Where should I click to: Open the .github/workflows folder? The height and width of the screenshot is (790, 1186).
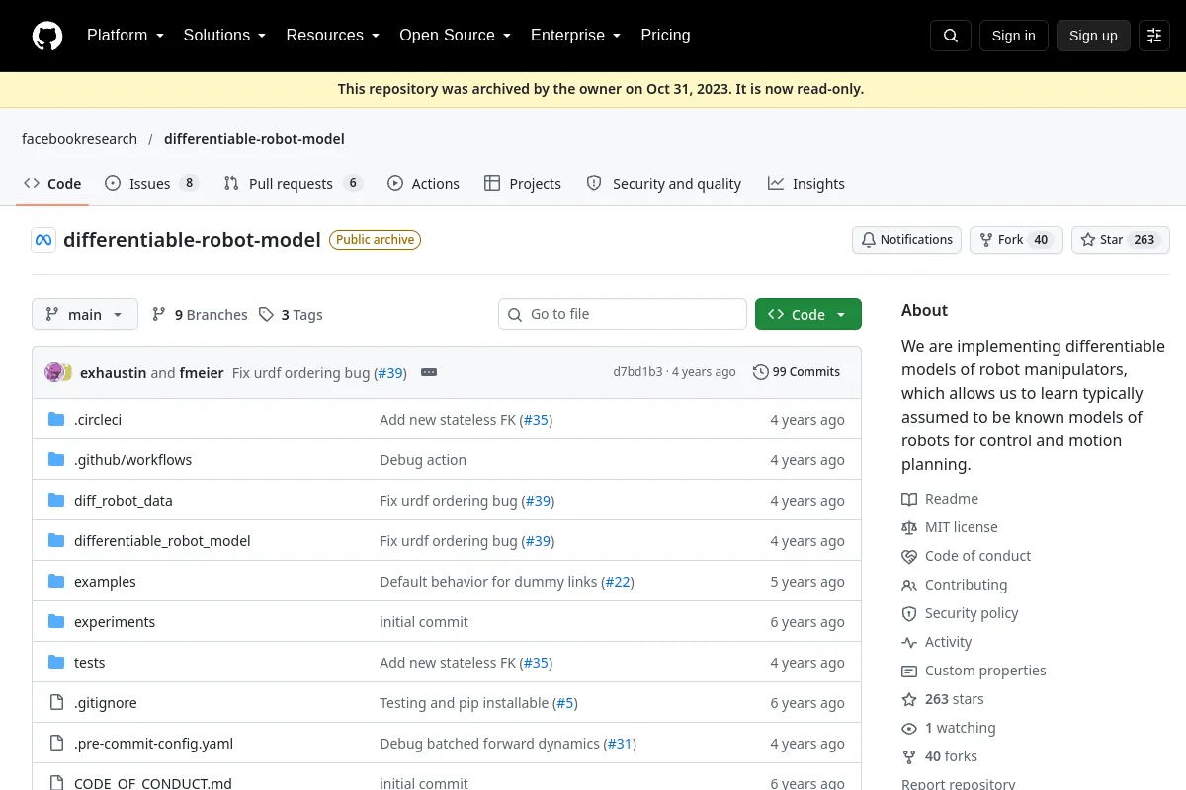[x=132, y=460]
